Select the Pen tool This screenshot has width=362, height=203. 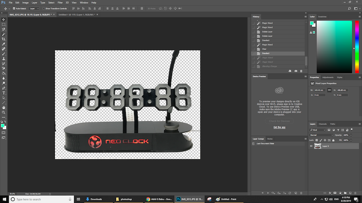4,88
